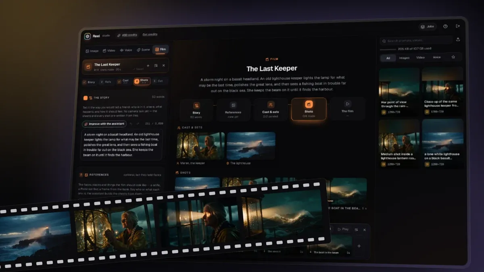Open the Cast & sets stage card

(270, 109)
